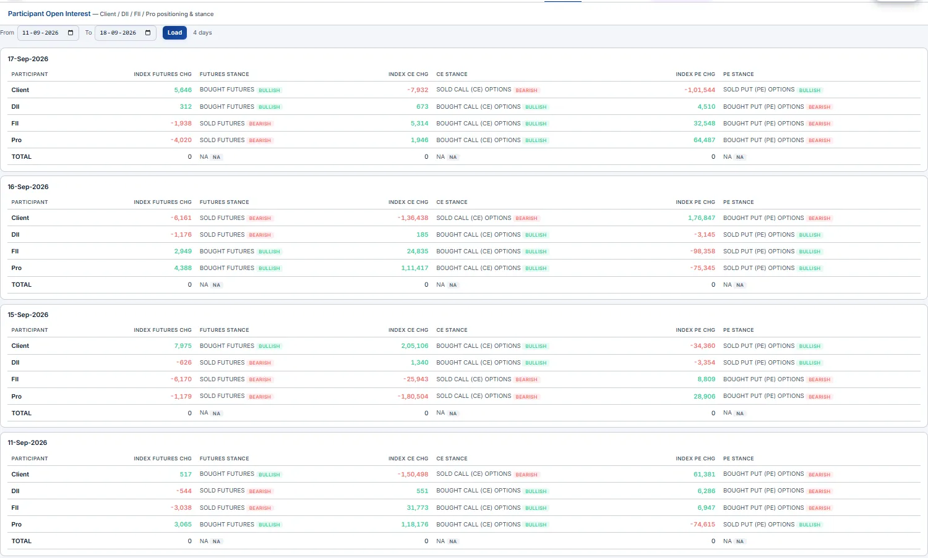Click Pro PE change 64,487 on 17-Sep
928x558 pixels.
705,140
